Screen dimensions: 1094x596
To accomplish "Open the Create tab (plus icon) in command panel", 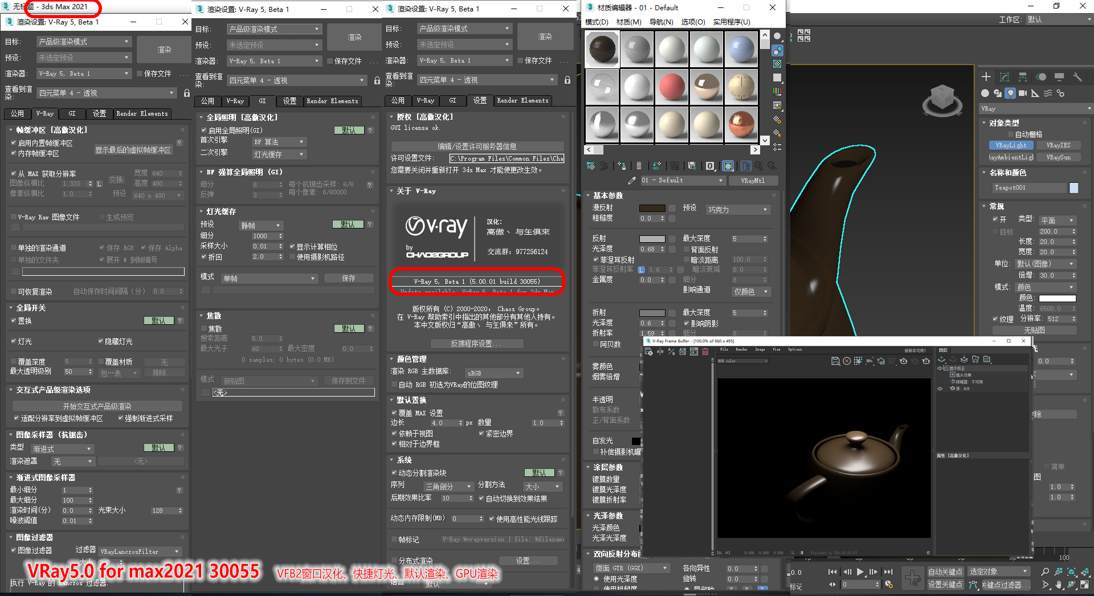I will 986,77.
